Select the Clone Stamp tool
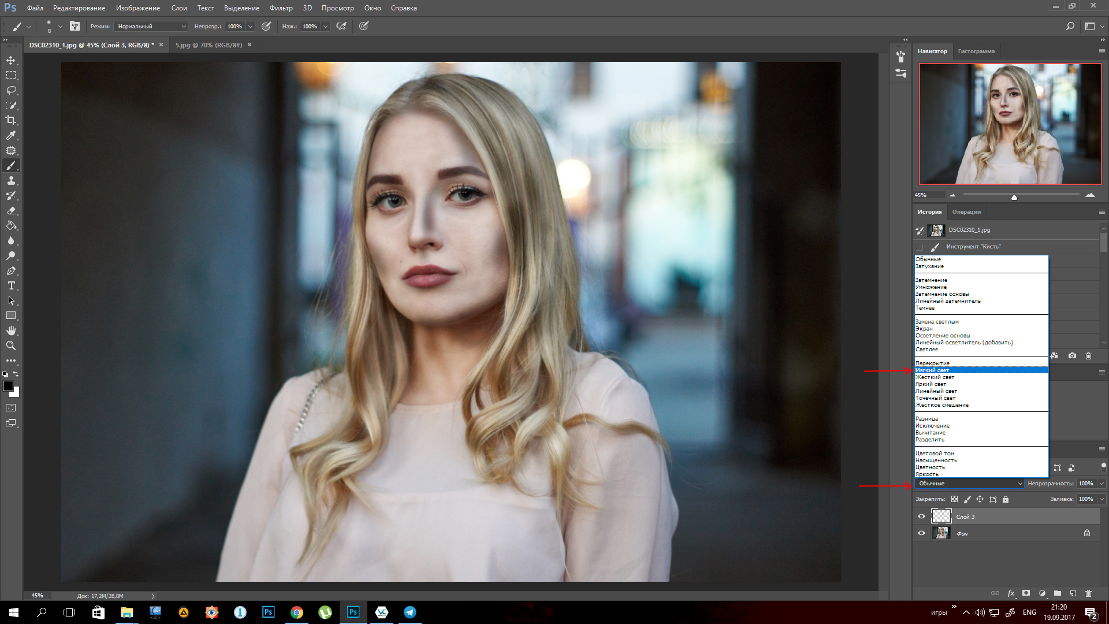The height and width of the screenshot is (624, 1109). click(11, 181)
